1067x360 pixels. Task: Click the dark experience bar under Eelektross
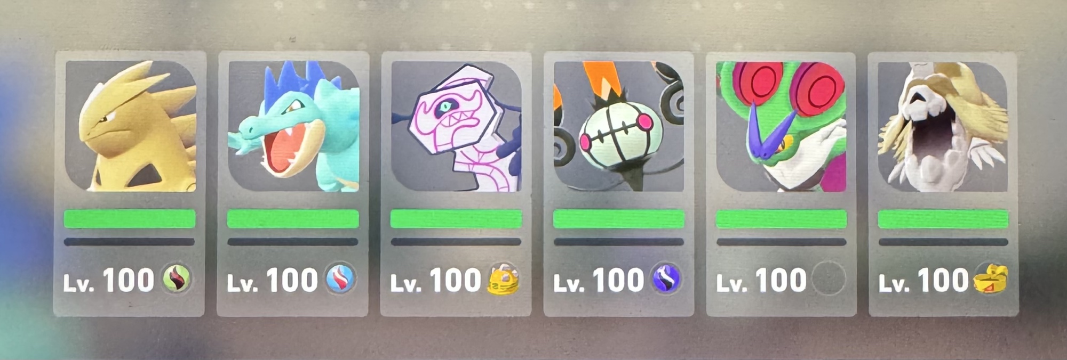(456, 242)
